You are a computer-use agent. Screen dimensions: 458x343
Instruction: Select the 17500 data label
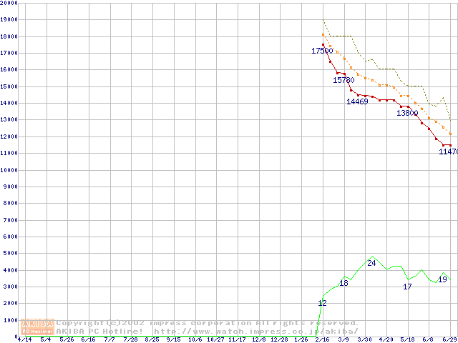pyautogui.click(x=322, y=51)
